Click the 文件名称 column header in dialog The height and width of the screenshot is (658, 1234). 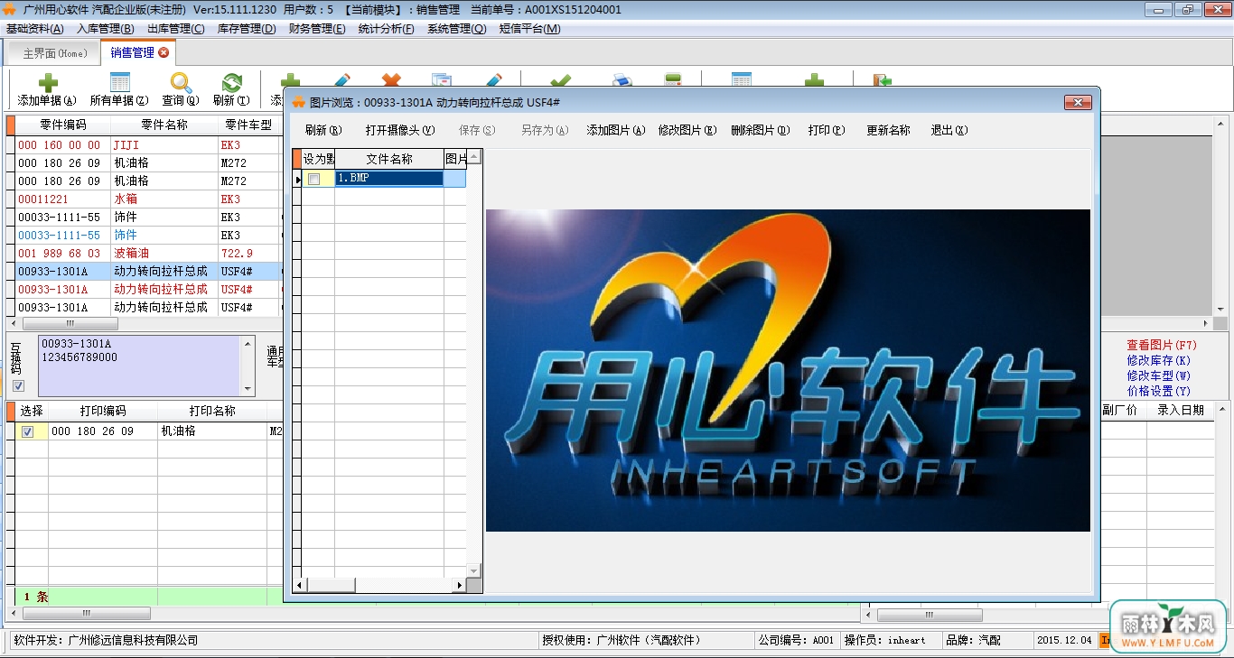pos(389,158)
